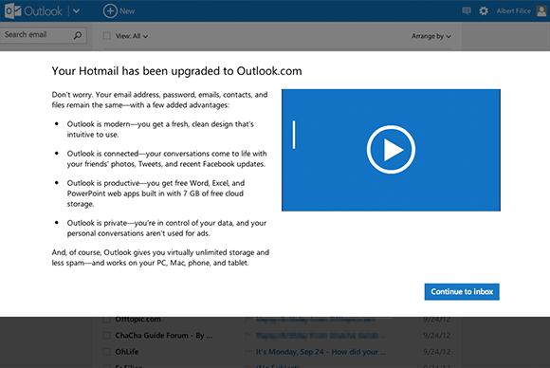Click the search magnifier icon
This screenshot has height=368, width=550.
coord(78,35)
